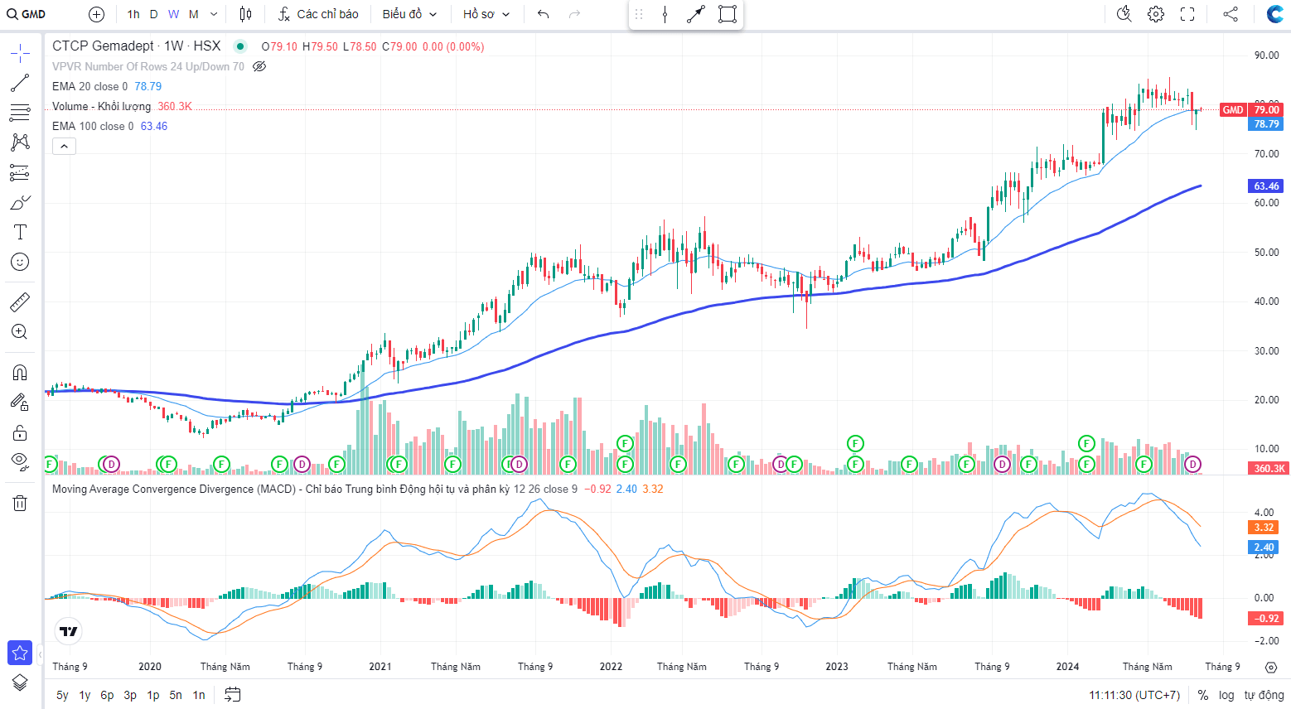
Task: Toggle percent scale
Action: tap(1202, 695)
